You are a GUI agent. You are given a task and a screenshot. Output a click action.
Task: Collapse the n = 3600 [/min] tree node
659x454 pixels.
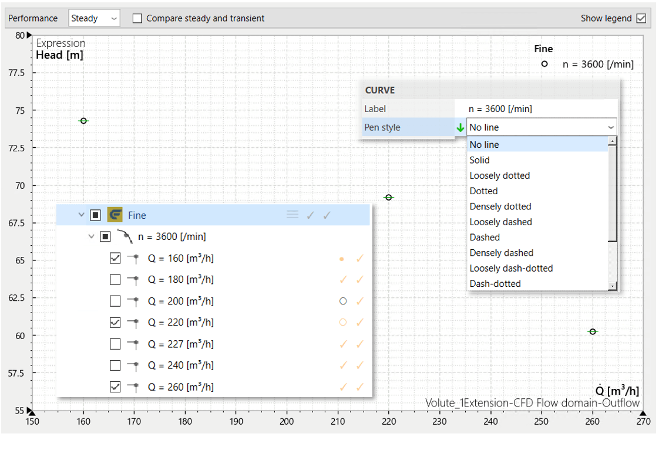click(91, 236)
